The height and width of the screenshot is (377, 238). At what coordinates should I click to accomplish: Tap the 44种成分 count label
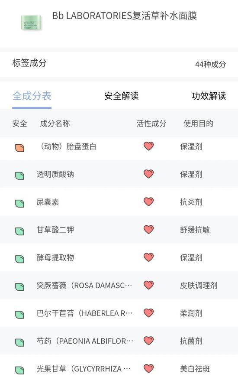pyautogui.click(x=210, y=64)
